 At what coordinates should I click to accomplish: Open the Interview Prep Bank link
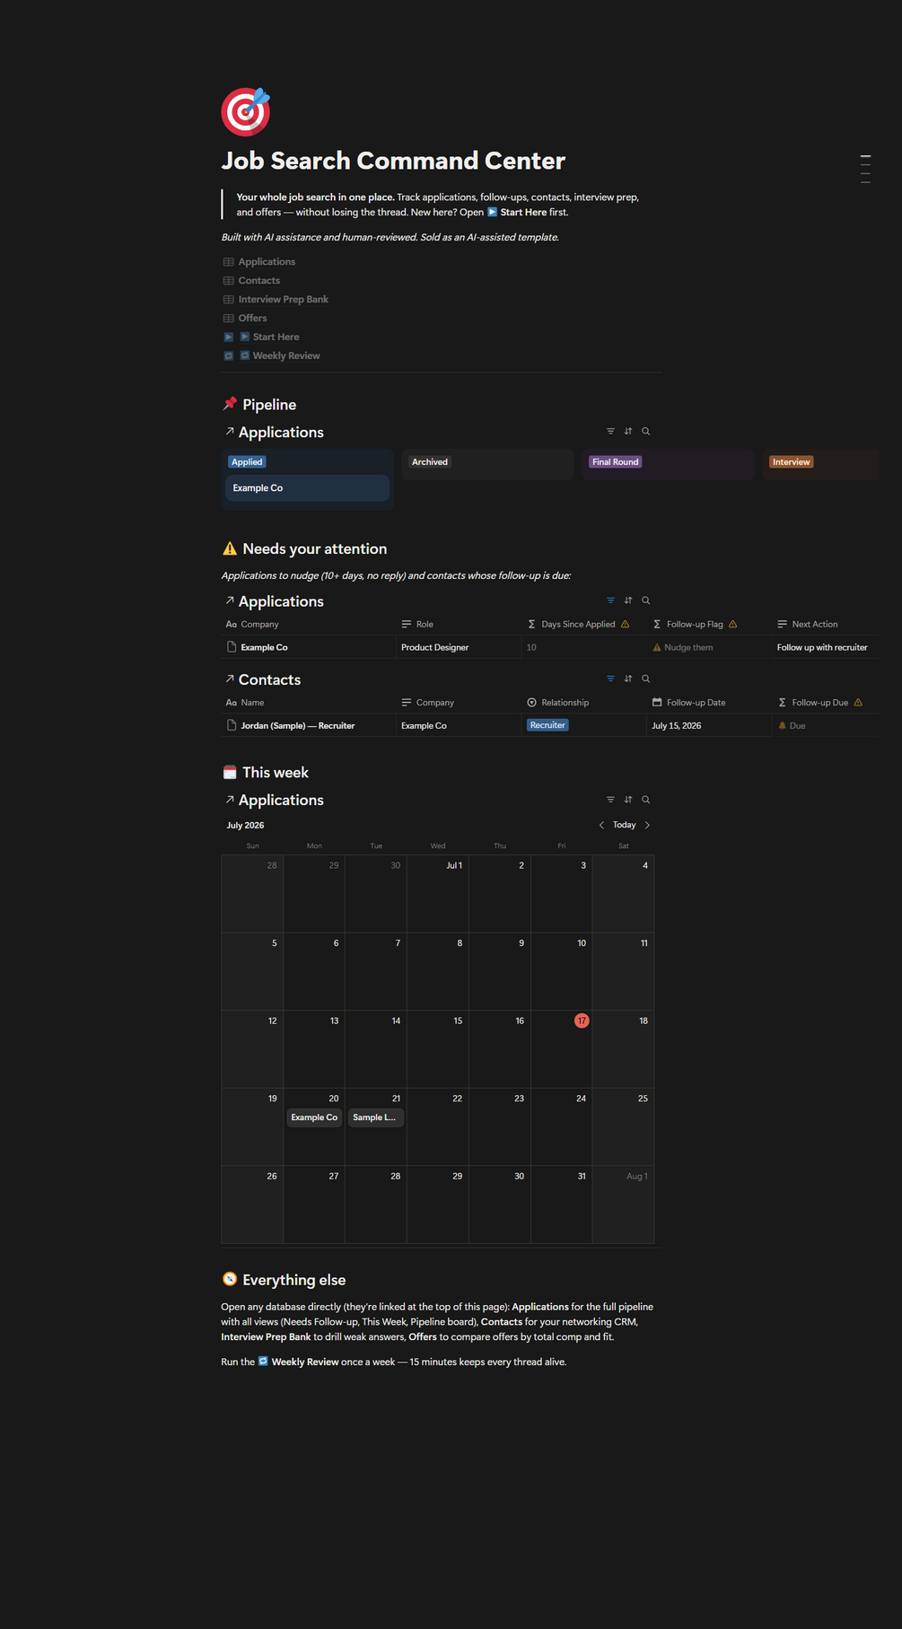283,300
